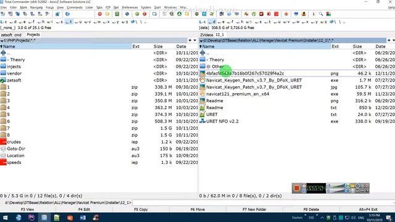Click F7 New Folder button

pos(254,210)
